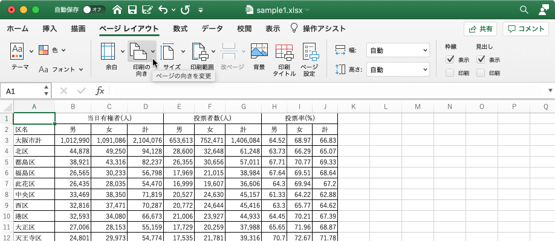The width and height of the screenshot is (555, 241).
Task: Expand the formula bar arrow
Action: pos(550,91)
